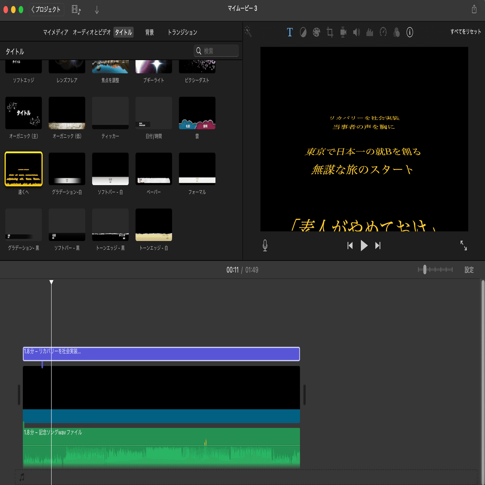Open the timeline 設定 menu
Screen dimensions: 485x485
click(x=469, y=270)
